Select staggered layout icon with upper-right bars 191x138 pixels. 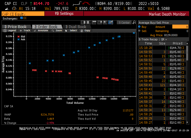[100, 22]
